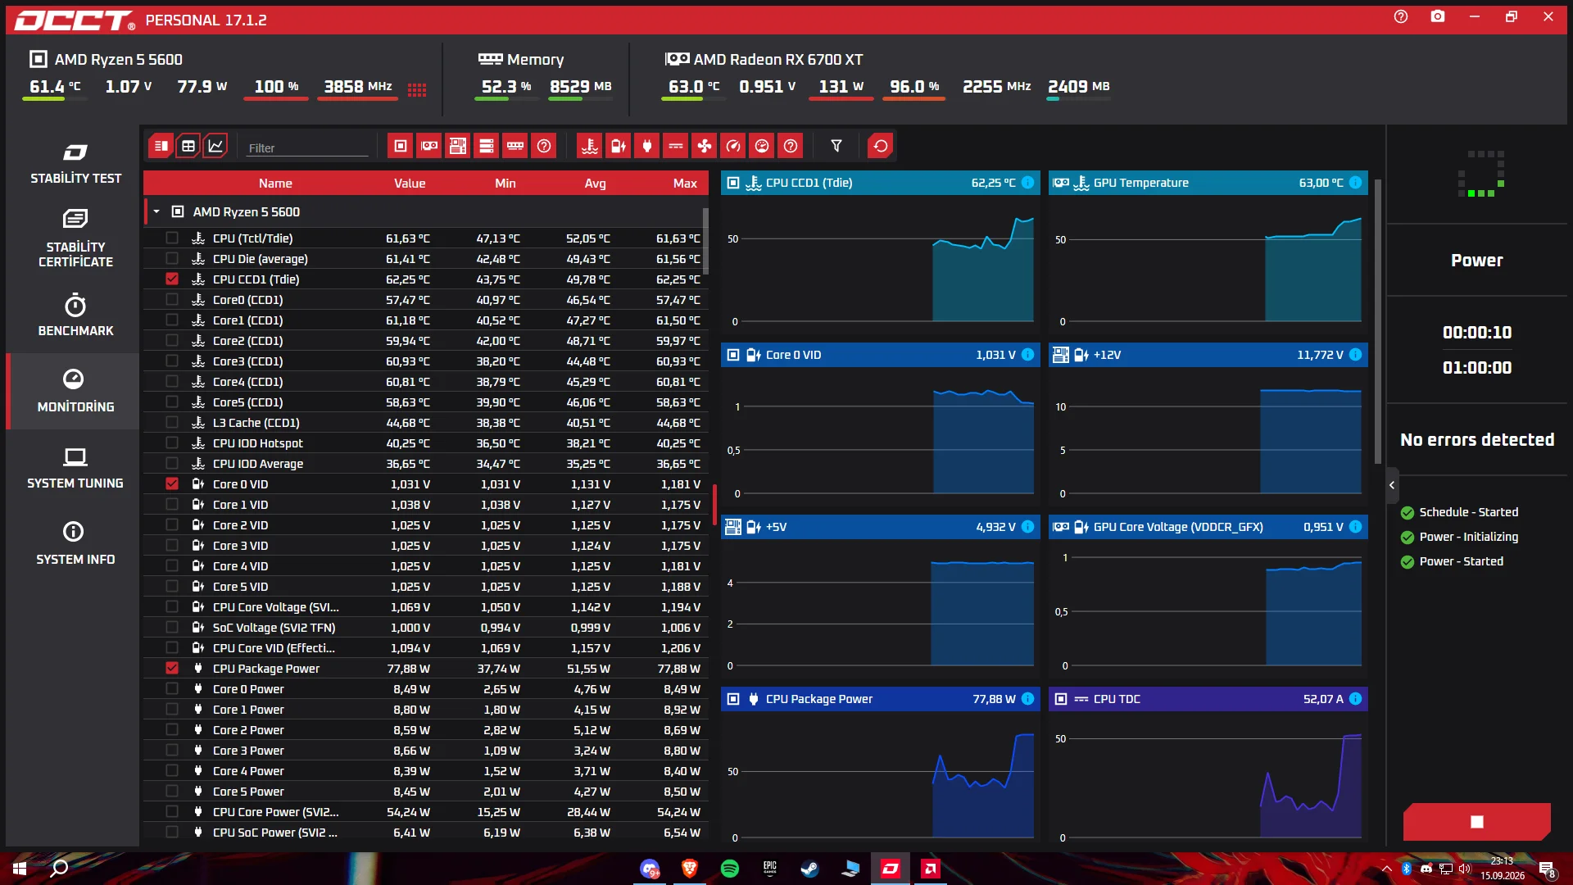The height and width of the screenshot is (885, 1573).
Task: Uncheck the CPU Package Power checkbox
Action: coord(172,669)
